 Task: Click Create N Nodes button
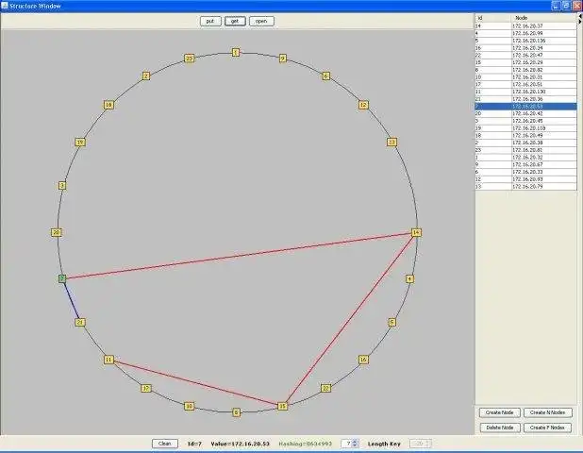(x=549, y=412)
